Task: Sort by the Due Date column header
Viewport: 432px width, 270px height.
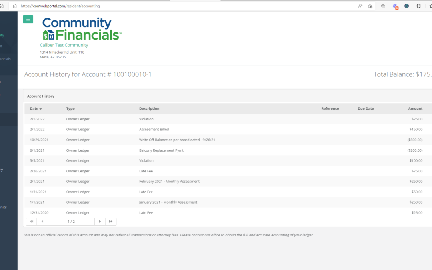Action: pyautogui.click(x=366, y=109)
